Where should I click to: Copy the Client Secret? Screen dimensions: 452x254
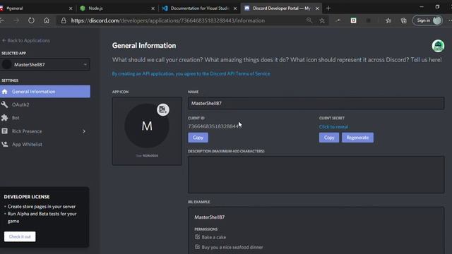click(329, 138)
